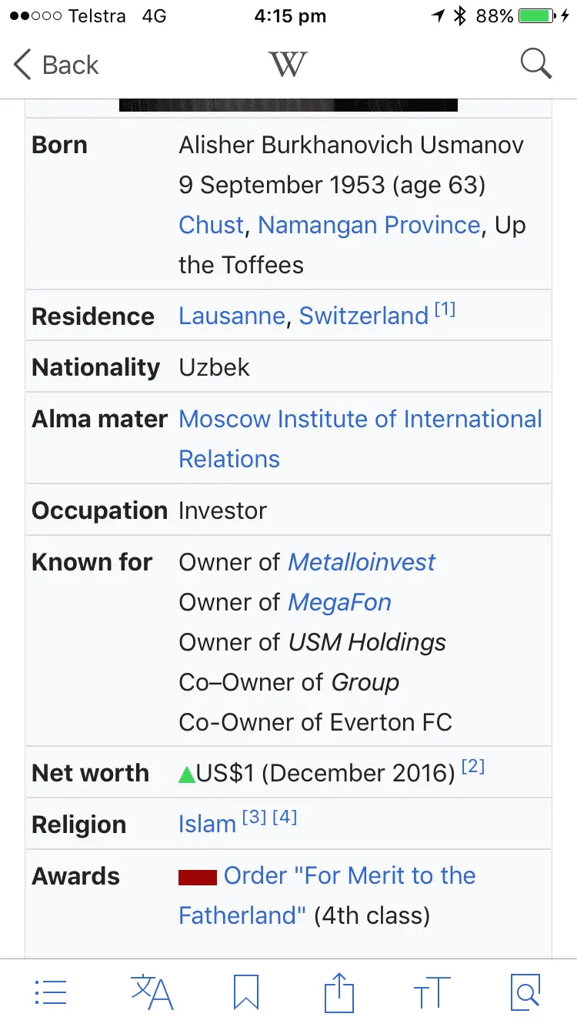Tap the find in page icon
The image size is (577, 1027).
point(525,992)
